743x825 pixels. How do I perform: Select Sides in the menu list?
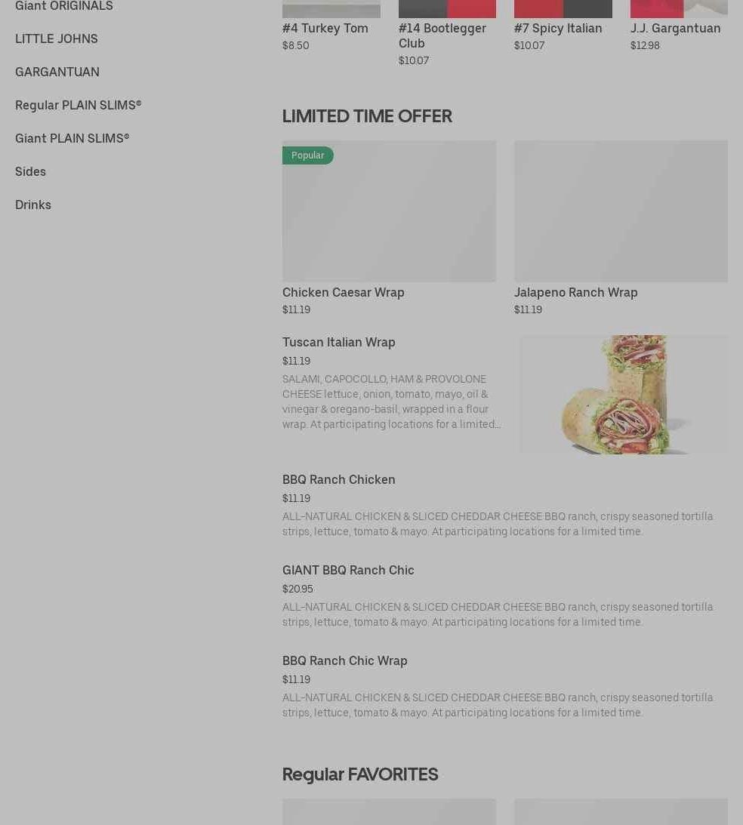pos(30,171)
